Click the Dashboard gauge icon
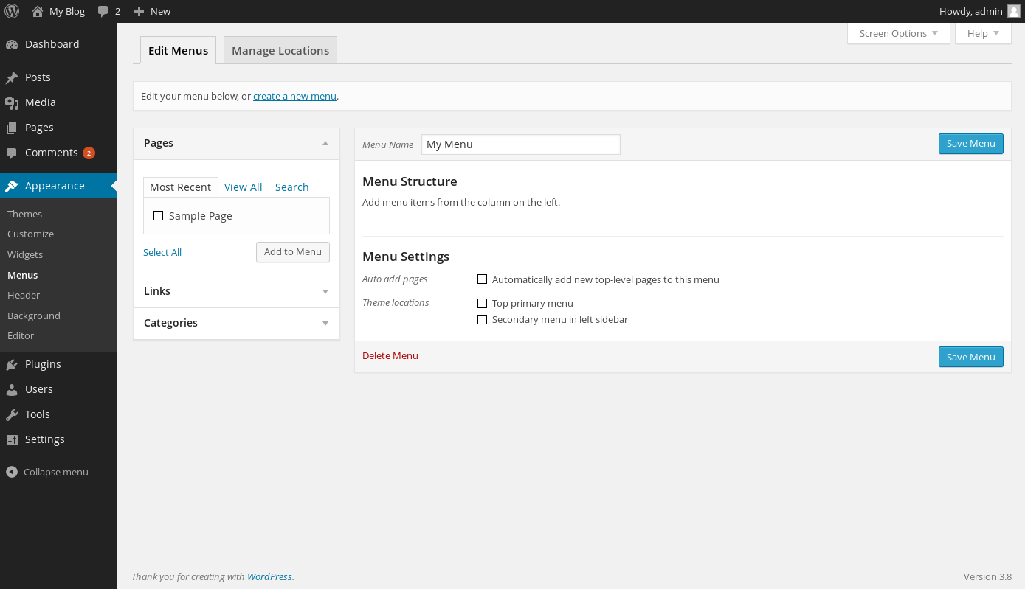 tap(12, 44)
